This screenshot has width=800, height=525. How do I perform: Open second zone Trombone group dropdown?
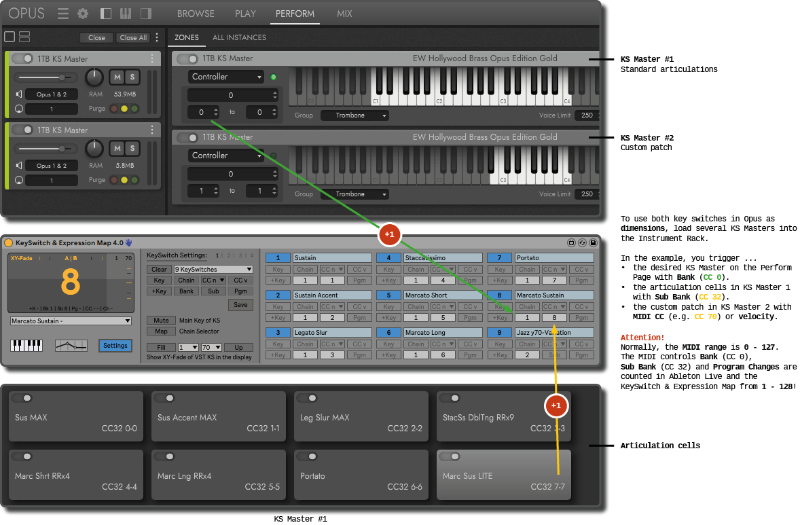tap(354, 194)
